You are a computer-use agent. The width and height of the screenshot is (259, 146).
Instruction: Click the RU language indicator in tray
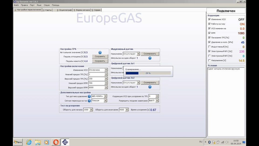tap(201, 142)
